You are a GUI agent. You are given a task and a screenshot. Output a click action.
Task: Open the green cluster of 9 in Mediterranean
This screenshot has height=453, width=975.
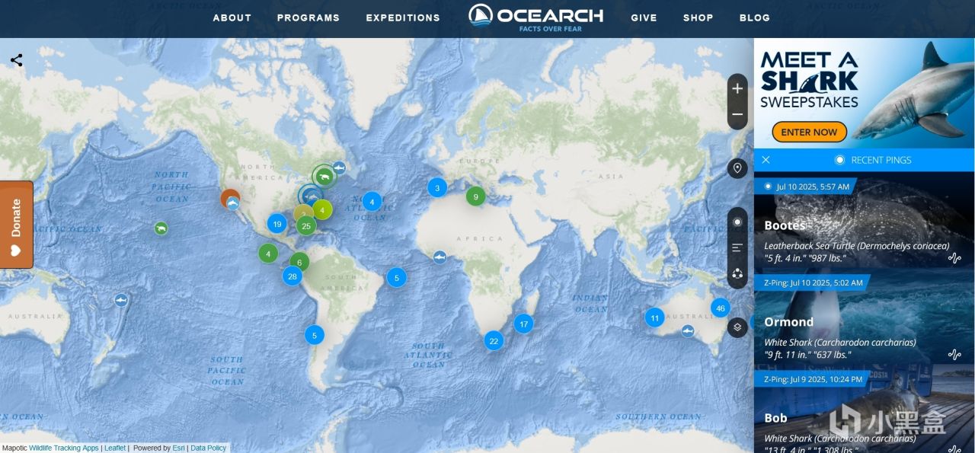click(476, 196)
